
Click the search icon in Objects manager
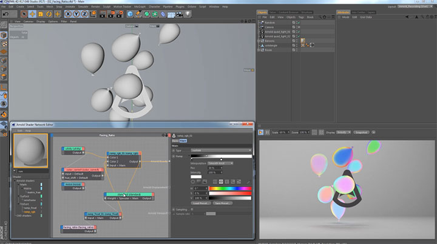point(320,17)
